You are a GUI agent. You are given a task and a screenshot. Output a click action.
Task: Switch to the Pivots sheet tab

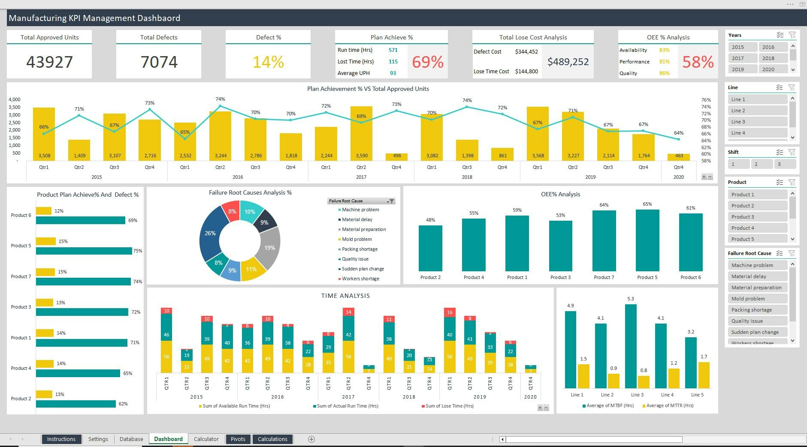238,439
